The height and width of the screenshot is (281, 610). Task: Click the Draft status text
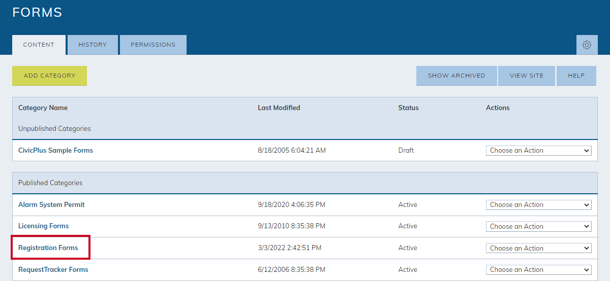click(x=406, y=150)
